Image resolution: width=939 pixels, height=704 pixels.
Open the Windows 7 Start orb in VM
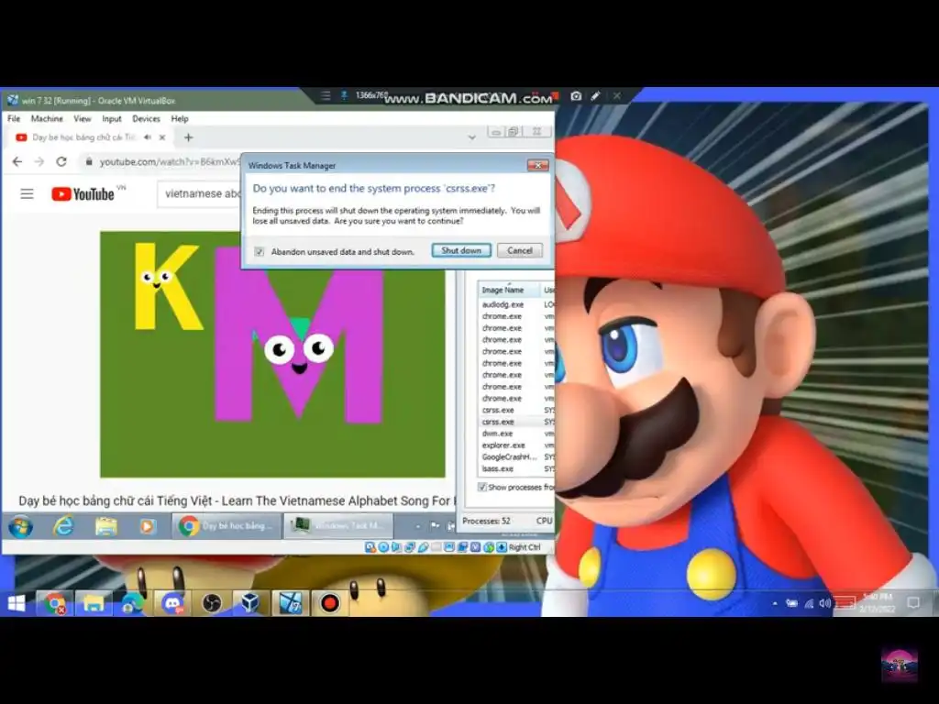(21, 526)
